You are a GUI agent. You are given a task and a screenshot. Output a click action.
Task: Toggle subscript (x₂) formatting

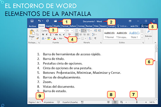60,35
